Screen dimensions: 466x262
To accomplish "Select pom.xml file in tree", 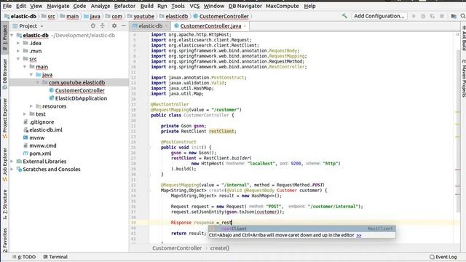I will [x=40, y=154].
